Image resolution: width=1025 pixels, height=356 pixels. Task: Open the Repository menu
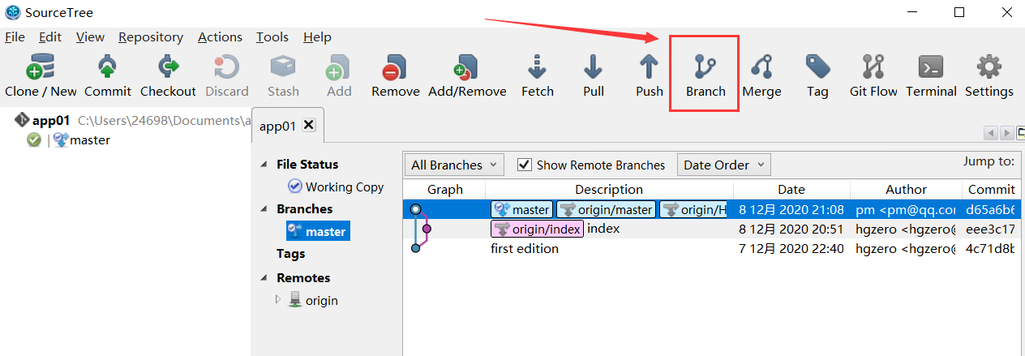pyautogui.click(x=151, y=36)
